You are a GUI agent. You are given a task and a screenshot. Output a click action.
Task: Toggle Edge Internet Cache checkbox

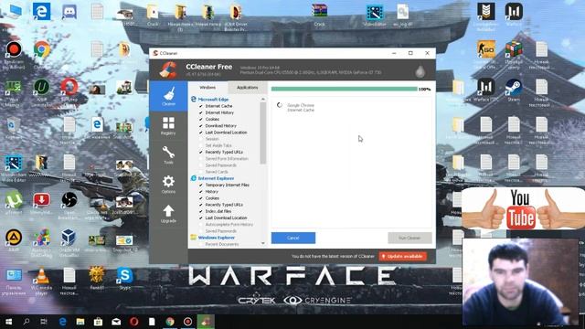click(201, 106)
